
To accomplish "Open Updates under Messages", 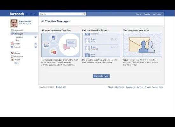I will coord(19,37).
